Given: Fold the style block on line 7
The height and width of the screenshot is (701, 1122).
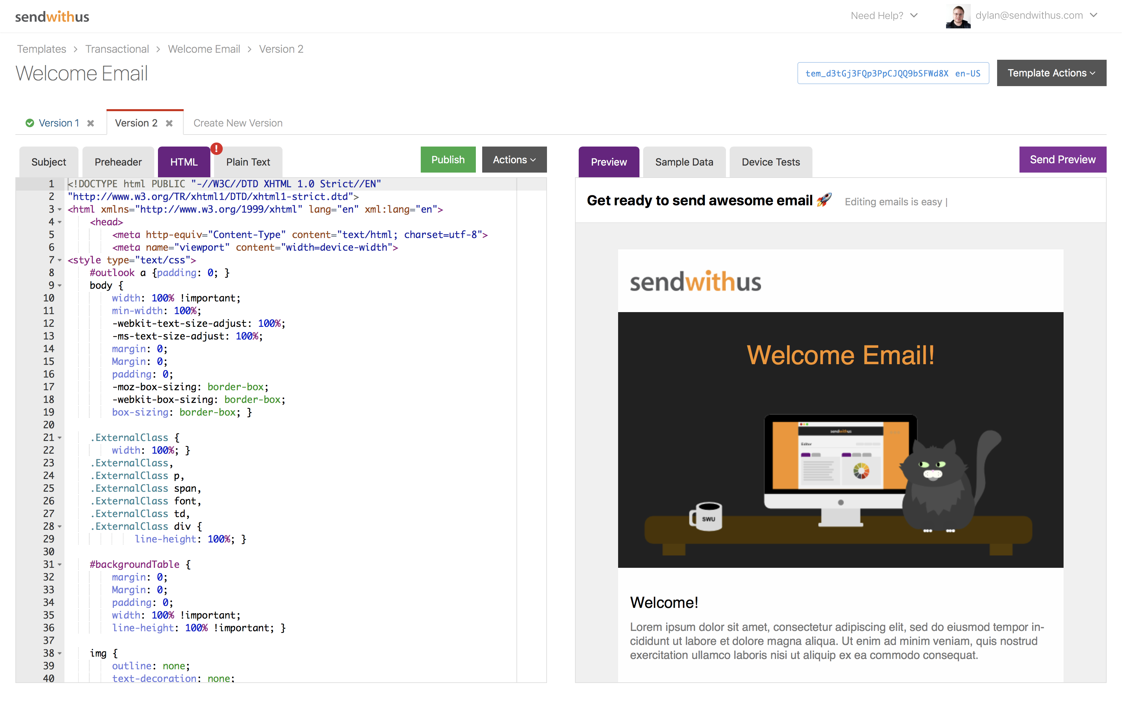Looking at the screenshot, I should click(x=60, y=261).
